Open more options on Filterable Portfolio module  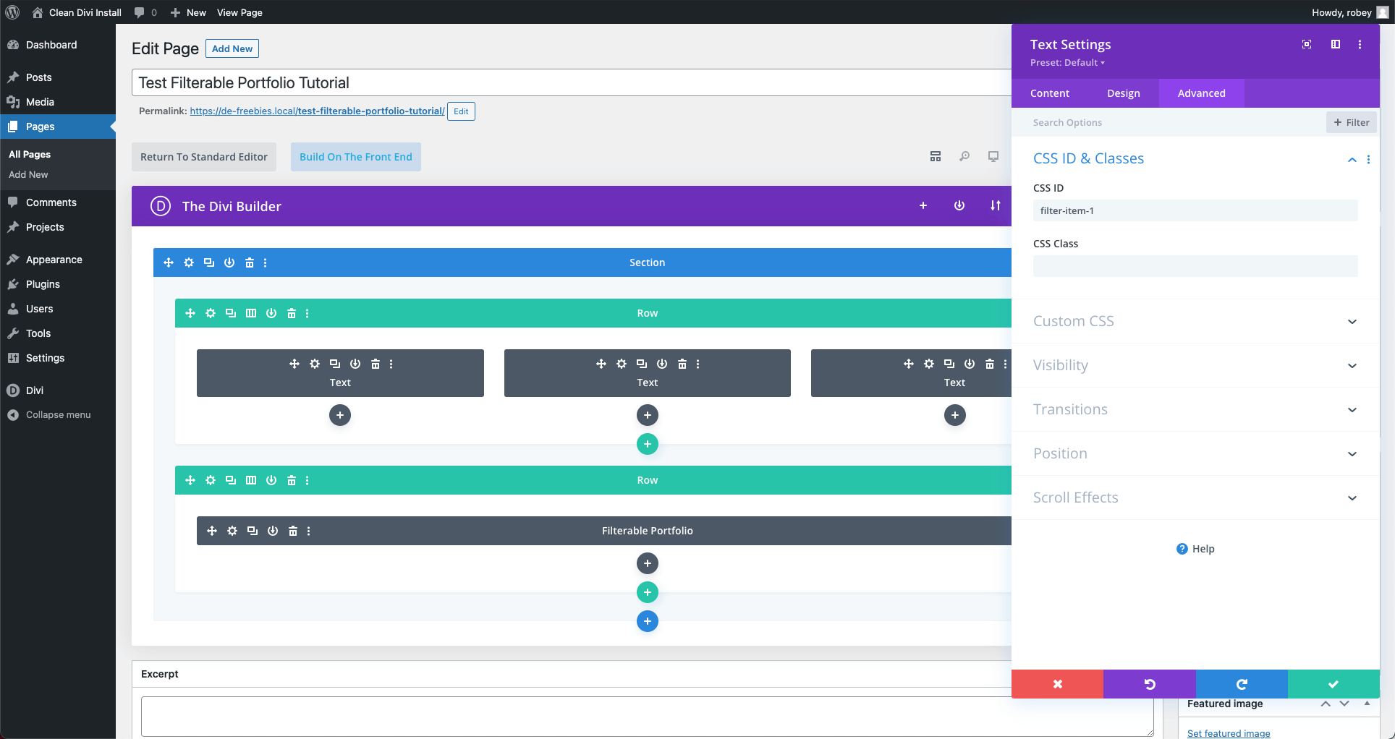[309, 531]
